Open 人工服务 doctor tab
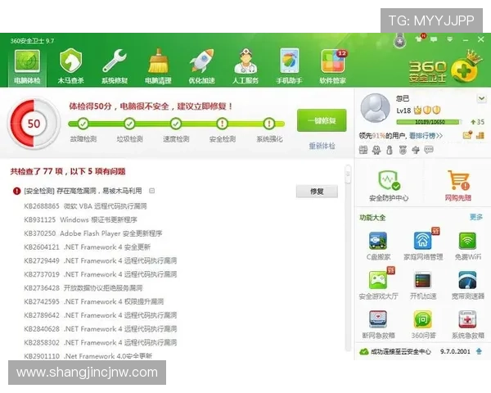 [245, 67]
